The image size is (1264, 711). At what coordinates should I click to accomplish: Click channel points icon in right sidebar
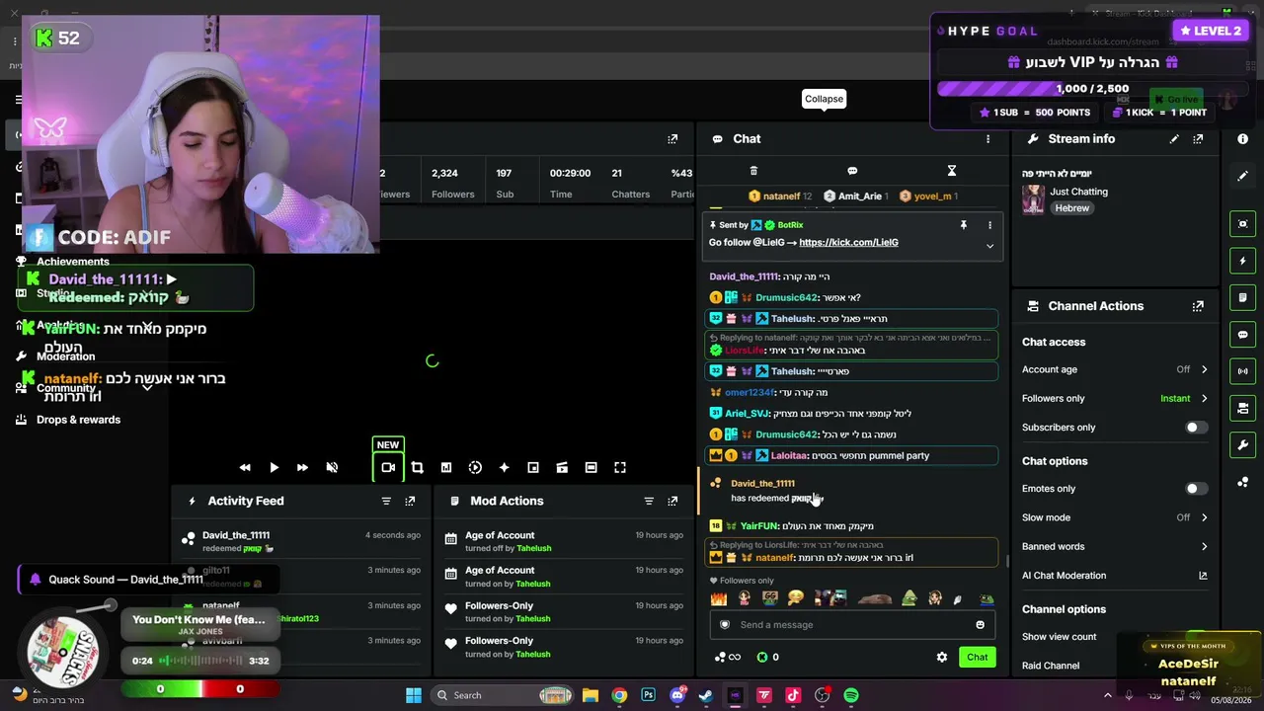1242,483
